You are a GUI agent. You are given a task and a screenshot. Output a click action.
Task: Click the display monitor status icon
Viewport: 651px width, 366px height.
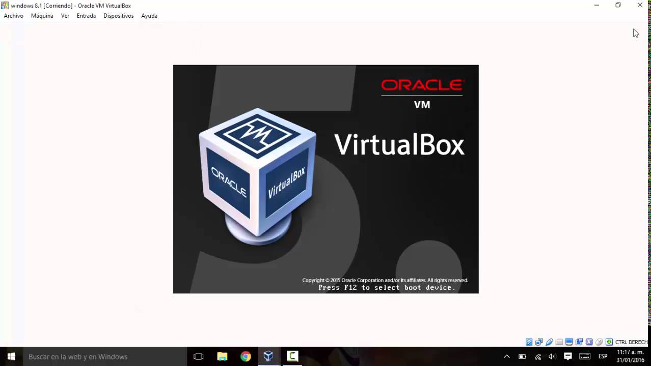tap(569, 342)
